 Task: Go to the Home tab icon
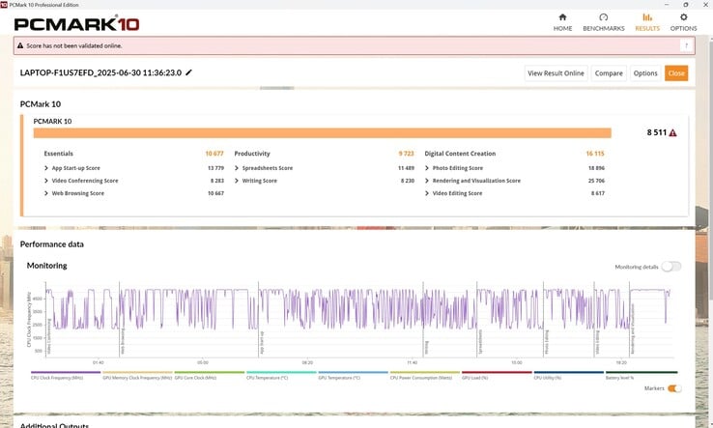pos(562,17)
